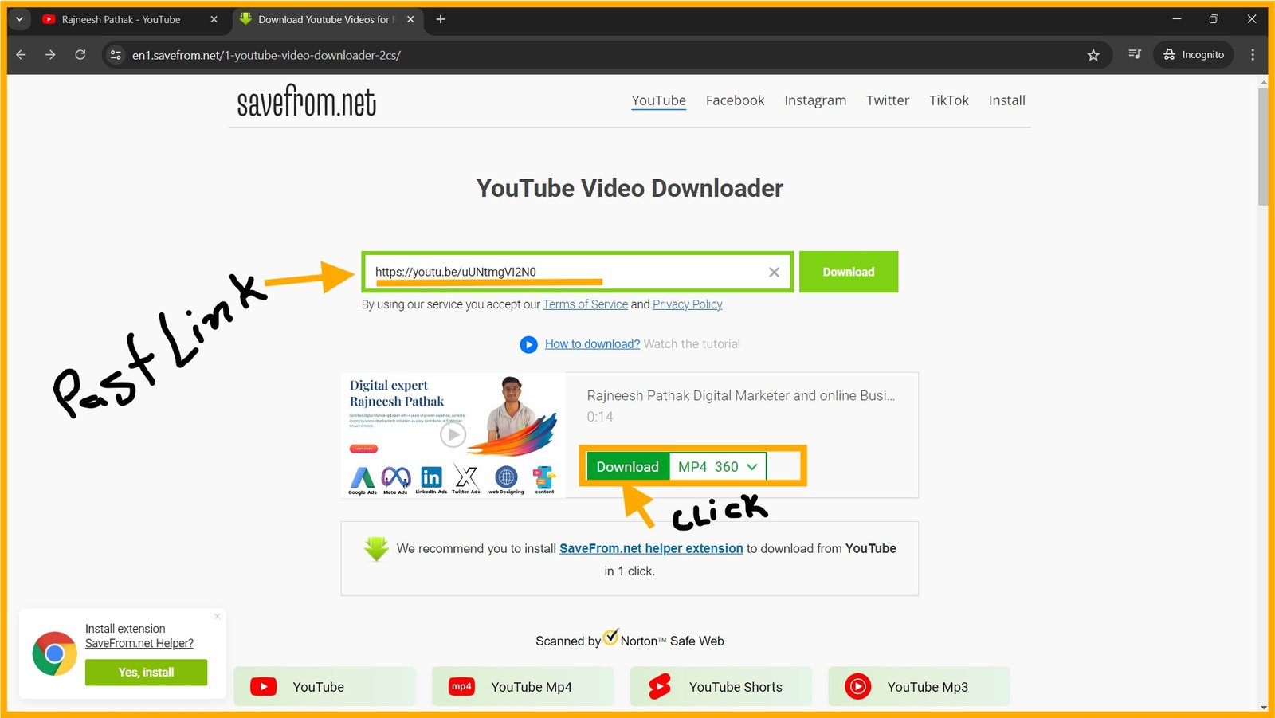Click the Incognito indicator button

pos(1194,55)
